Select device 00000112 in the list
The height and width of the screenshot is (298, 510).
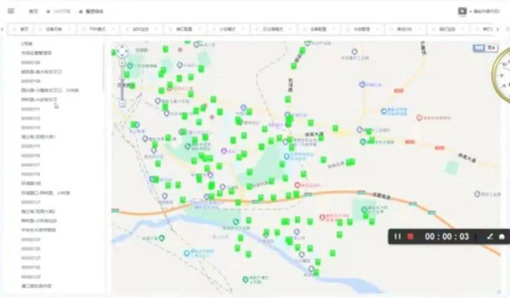[31, 118]
